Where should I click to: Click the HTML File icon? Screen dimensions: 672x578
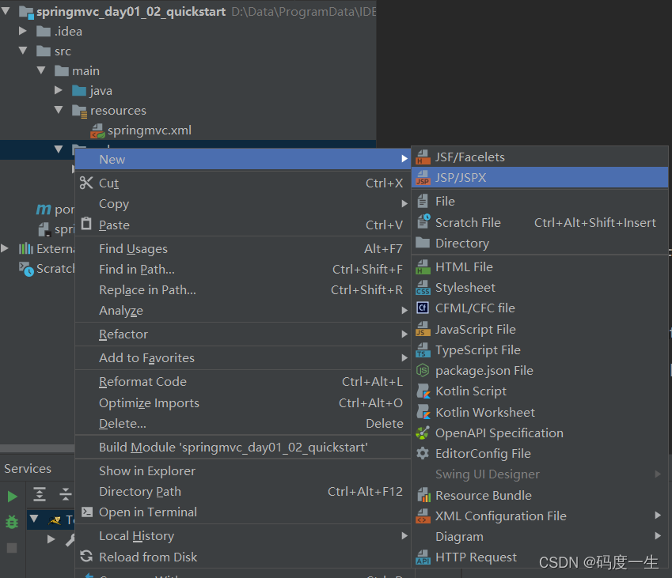click(x=423, y=267)
